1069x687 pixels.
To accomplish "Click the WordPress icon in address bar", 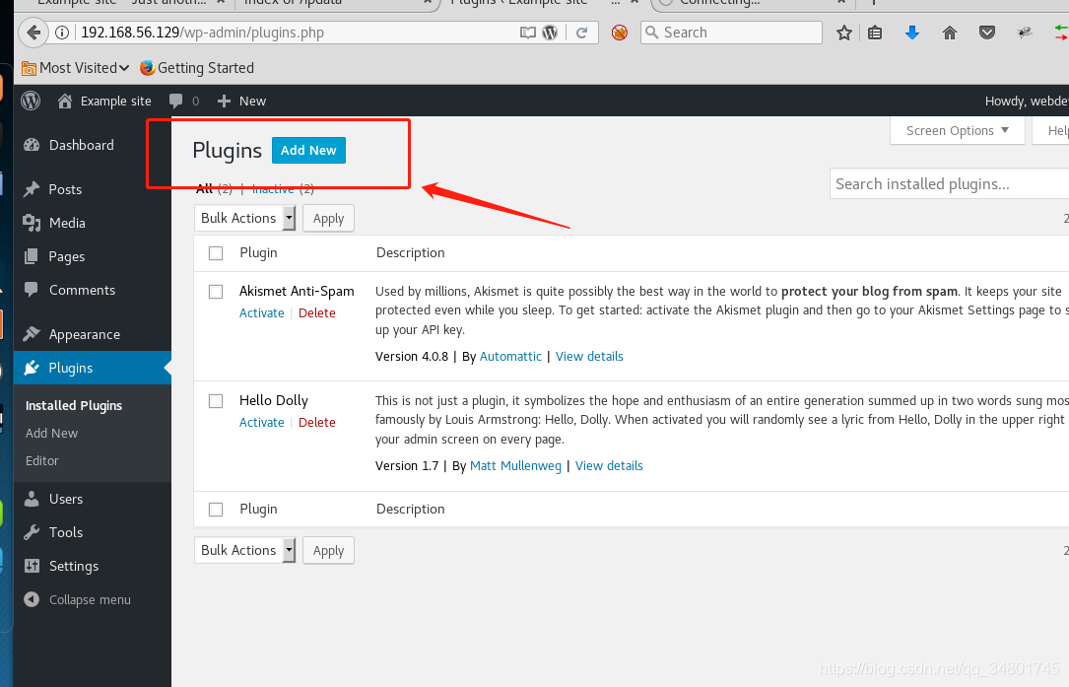I will pos(550,33).
